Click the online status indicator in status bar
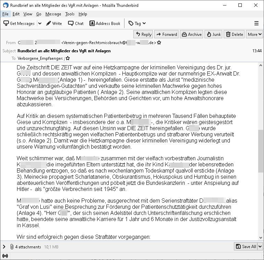The height and width of the screenshot is (260, 264). [x=5, y=256]
